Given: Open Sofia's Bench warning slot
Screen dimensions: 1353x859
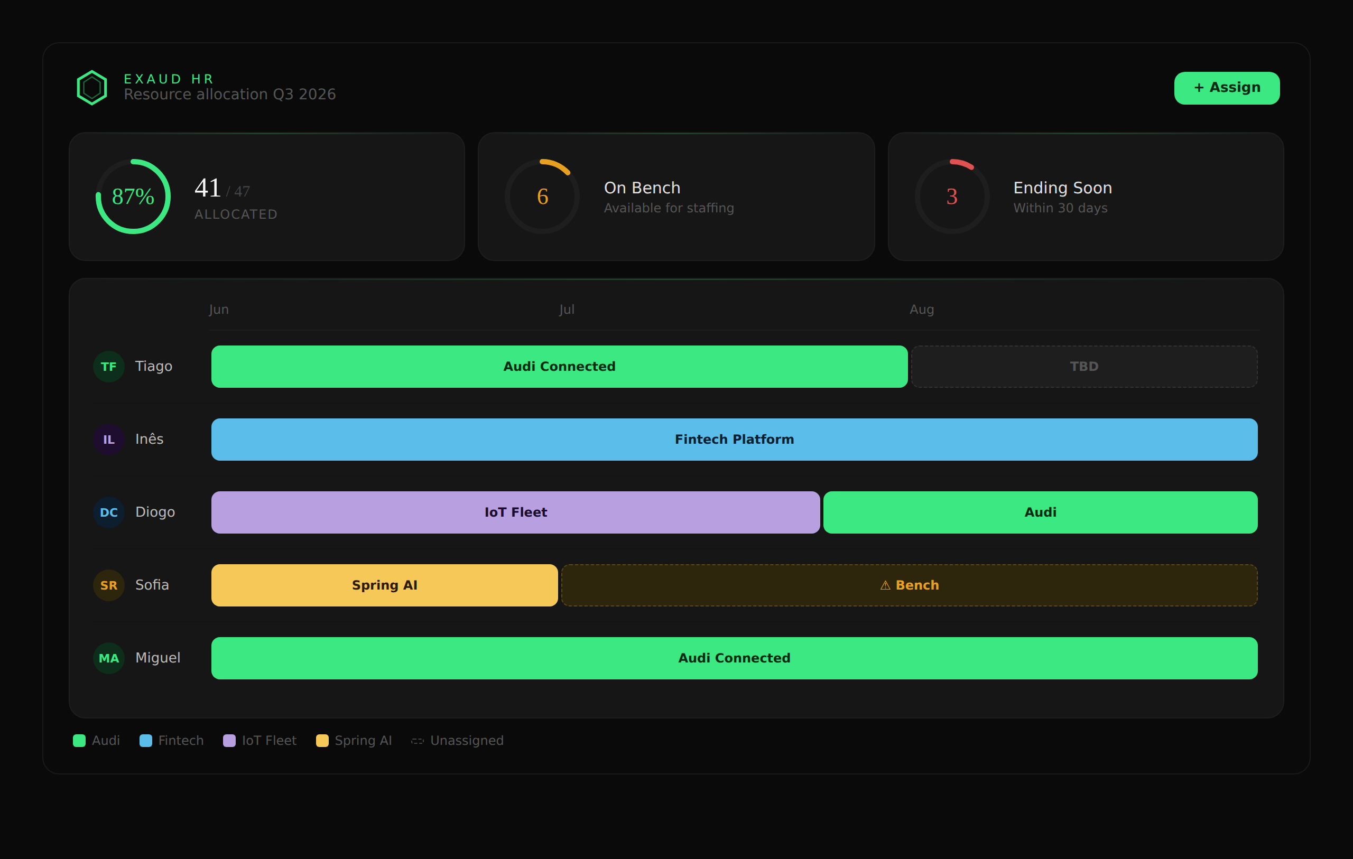Looking at the screenshot, I should tap(909, 585).
